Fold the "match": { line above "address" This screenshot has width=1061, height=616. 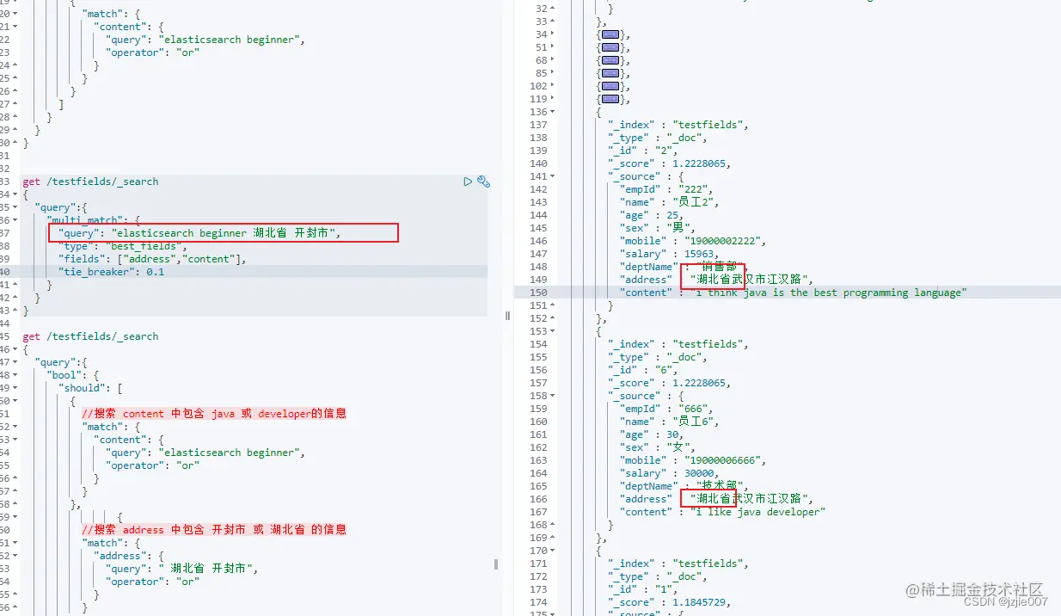15,543
